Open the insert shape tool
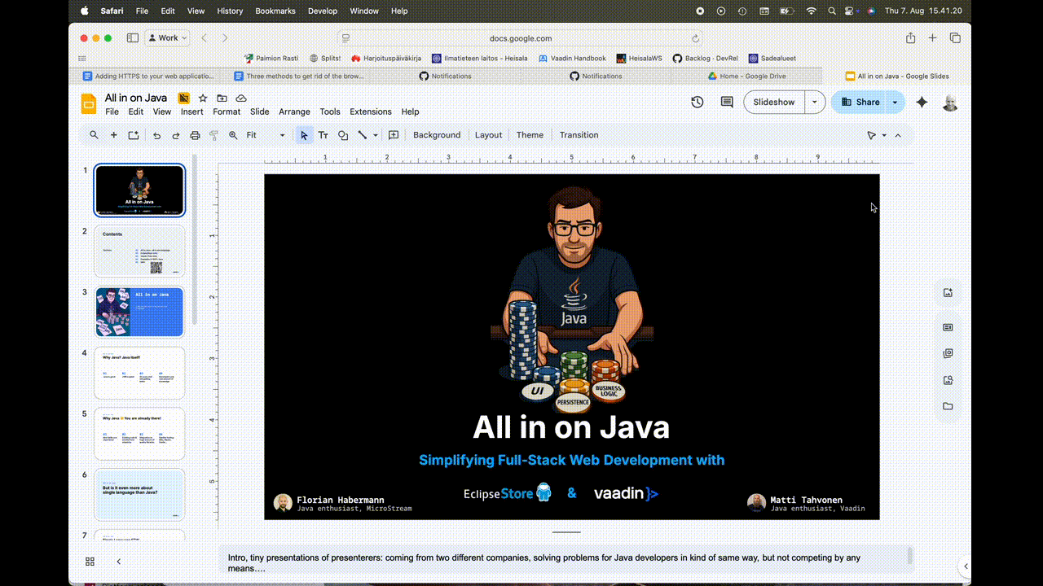The width and height of the screenshot is (1043, 586). point(343,134)
